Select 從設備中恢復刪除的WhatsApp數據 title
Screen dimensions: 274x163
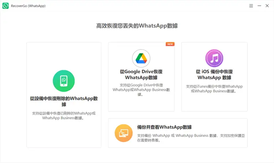tap(64, 101)
